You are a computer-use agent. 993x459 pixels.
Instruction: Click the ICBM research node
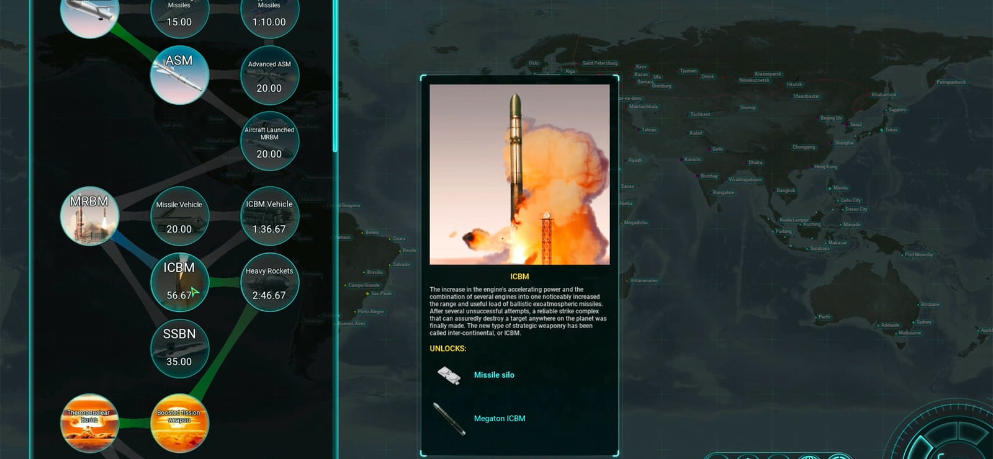coord(179,282)
